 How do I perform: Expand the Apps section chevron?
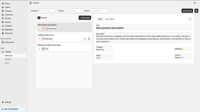coord(25,48)
